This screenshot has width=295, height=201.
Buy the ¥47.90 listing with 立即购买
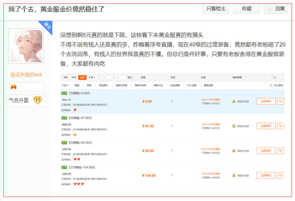(x=266, y=126)
